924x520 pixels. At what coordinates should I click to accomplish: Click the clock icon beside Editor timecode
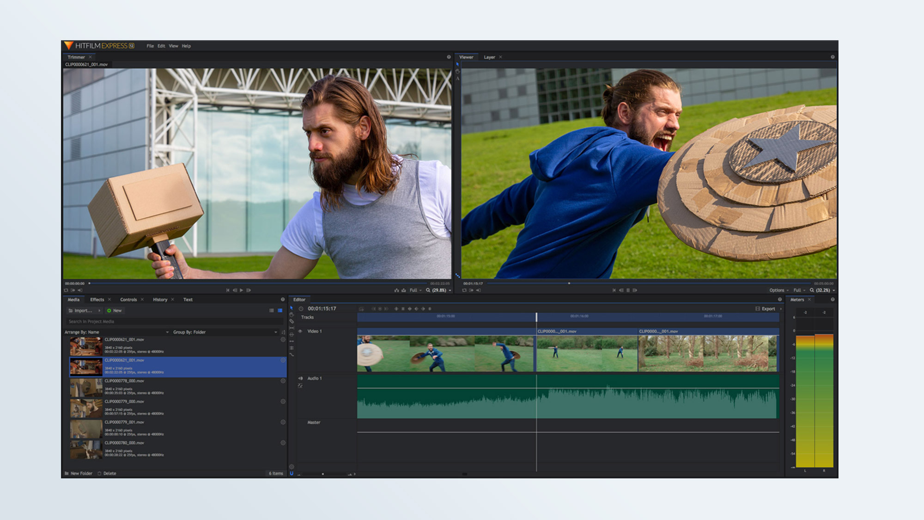(x=301, y=309)
